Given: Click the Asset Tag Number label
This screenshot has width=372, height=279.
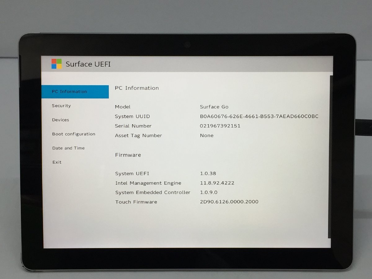Looking at the screenshot, I should (139, 135).
